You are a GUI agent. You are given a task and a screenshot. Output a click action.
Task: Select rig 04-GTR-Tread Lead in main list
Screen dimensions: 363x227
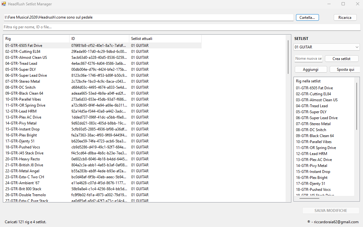pyautogui.click(x=21, y=64)
